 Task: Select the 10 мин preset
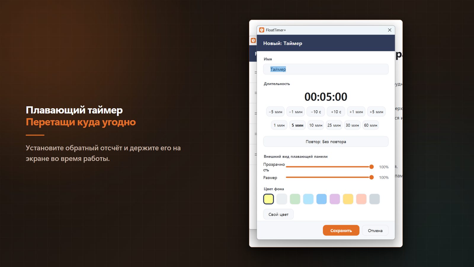pos(316,125)
